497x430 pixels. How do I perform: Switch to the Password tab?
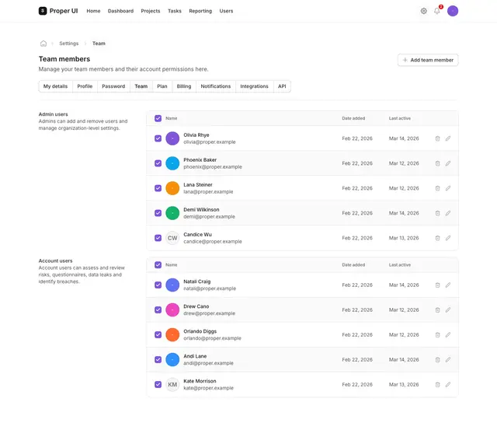point(113,86)
